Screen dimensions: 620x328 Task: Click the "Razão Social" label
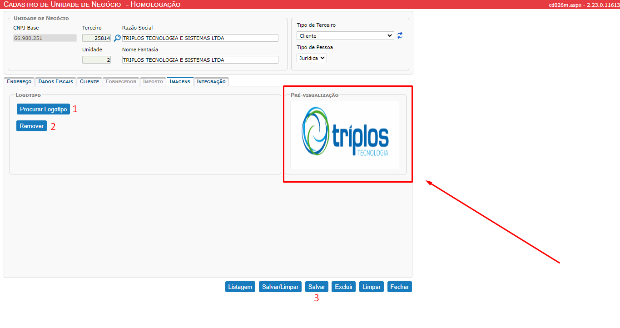tap(138, 28)
